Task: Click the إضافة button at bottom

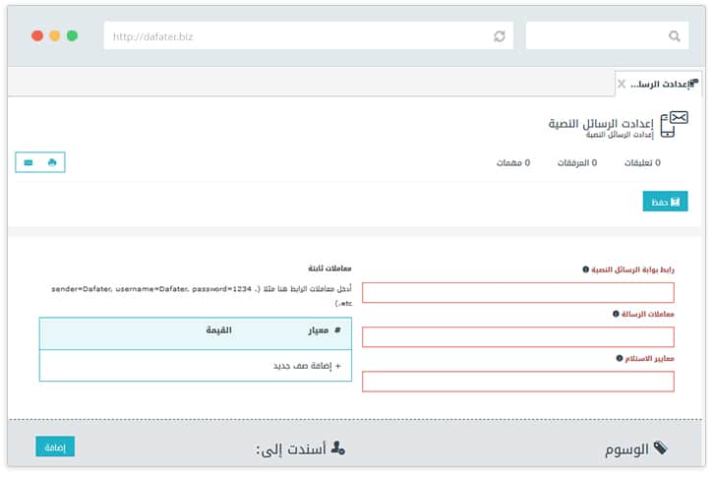Action: 55,447
